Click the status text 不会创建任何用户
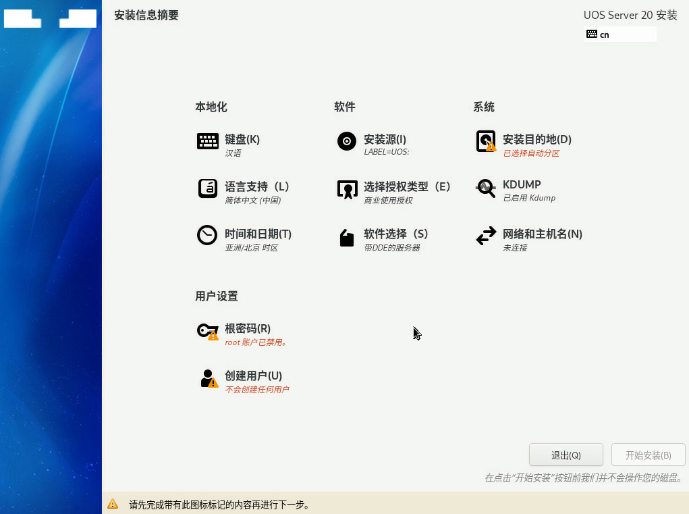Screen dimensions: 689x514 coord(257,390)
